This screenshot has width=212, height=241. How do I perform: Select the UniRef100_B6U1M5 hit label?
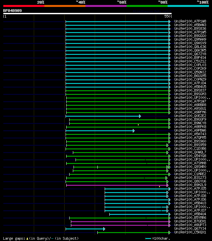click(x=190, y=76)
